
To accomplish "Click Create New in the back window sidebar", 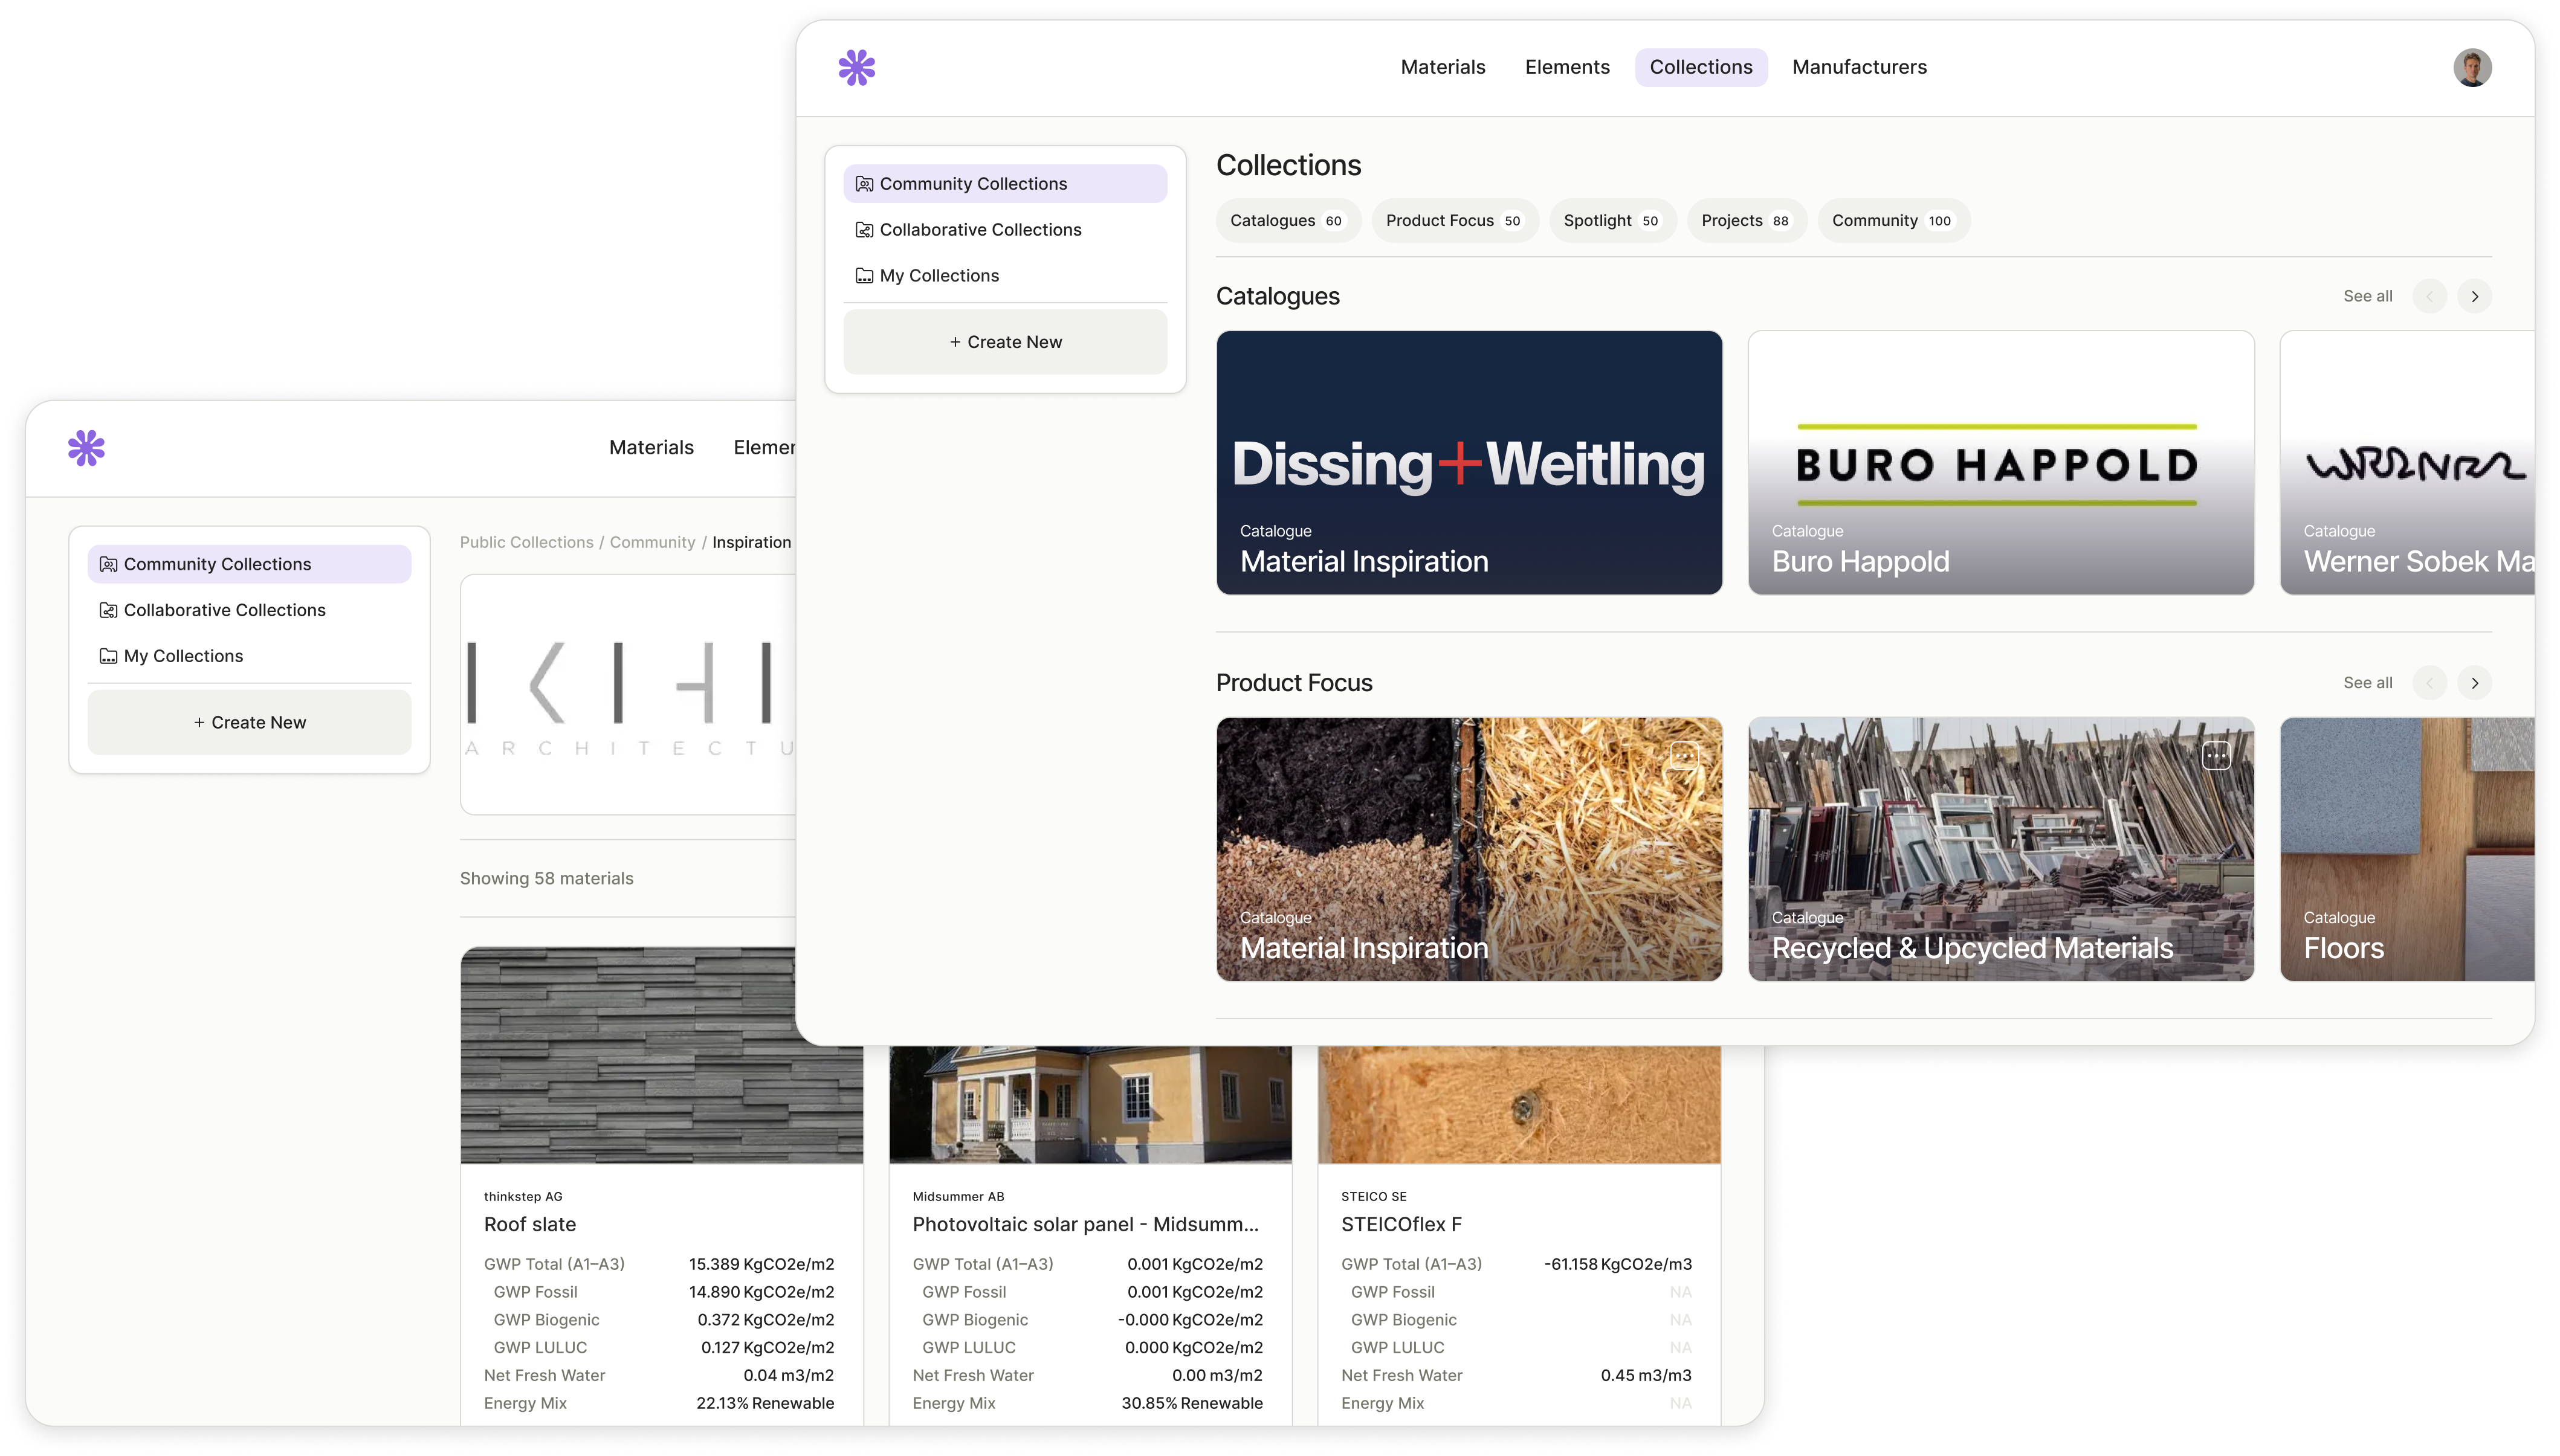I will pyautogui.click(x=249, y=722).
